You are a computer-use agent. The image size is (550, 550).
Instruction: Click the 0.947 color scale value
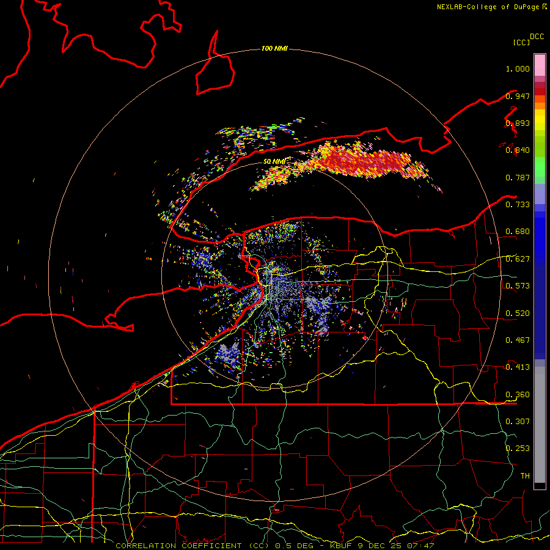point(518,96)
